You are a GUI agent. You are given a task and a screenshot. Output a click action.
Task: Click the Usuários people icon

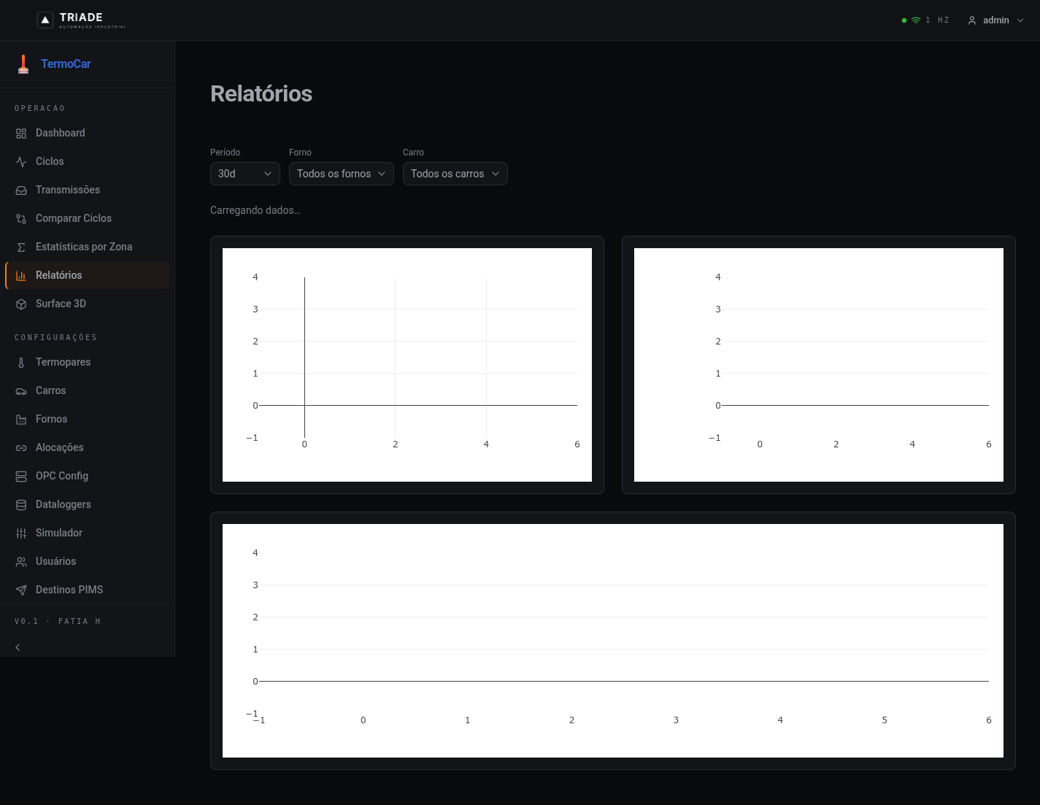click(21, 562)
